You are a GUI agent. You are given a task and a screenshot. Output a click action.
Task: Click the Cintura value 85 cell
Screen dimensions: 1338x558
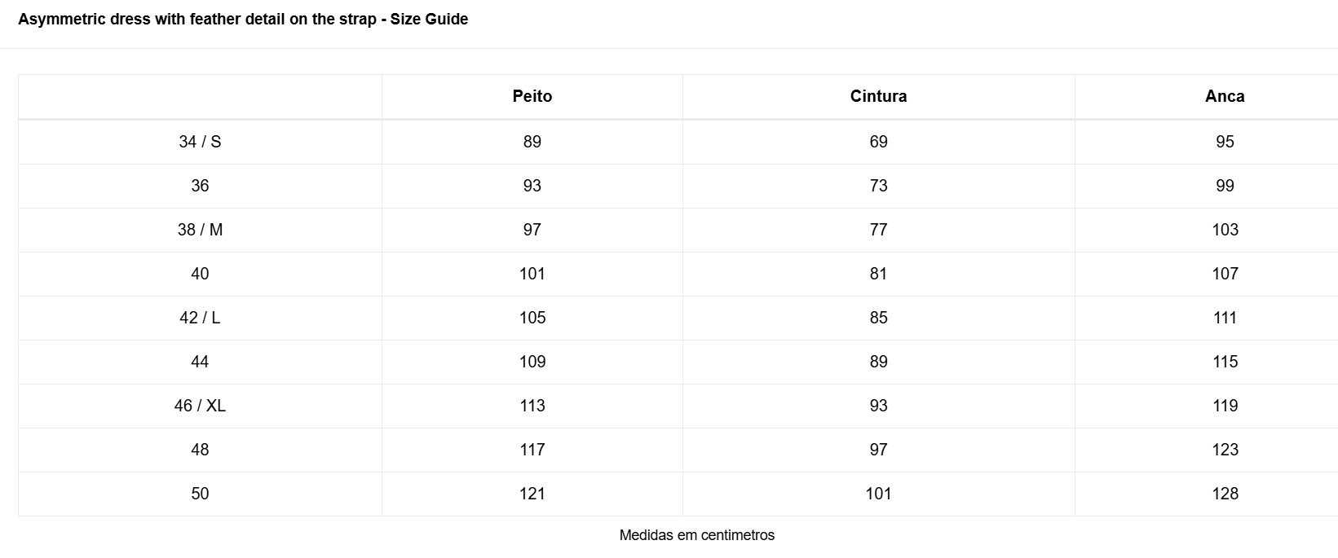tap(878, 318)
